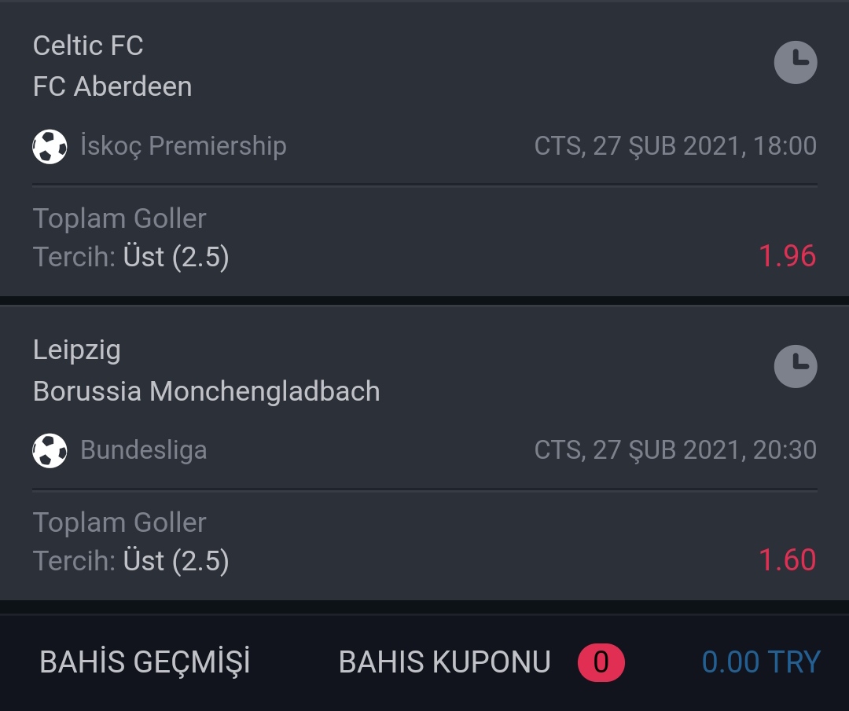Tap the clock icon for Celtic FC match
849x711 pixels.
pos(796,62)
